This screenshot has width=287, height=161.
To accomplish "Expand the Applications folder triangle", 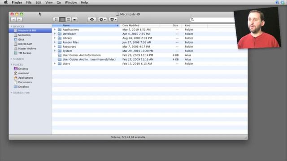I will (x=55, y=30).
